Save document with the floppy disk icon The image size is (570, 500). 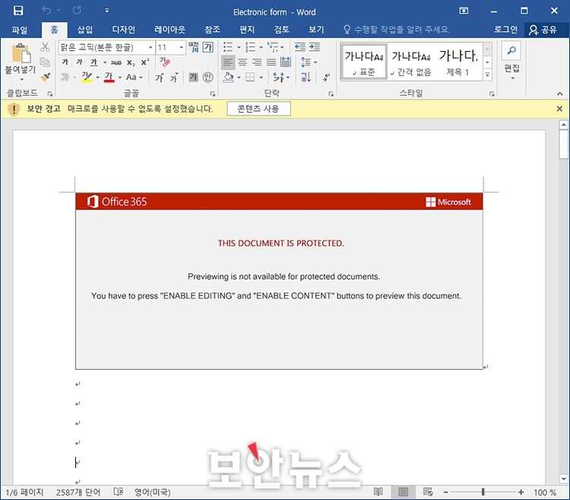[x=17, y=11]
